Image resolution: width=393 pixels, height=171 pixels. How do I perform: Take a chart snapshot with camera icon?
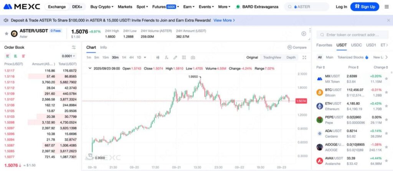pyautogui.click(x=193, y=58)
